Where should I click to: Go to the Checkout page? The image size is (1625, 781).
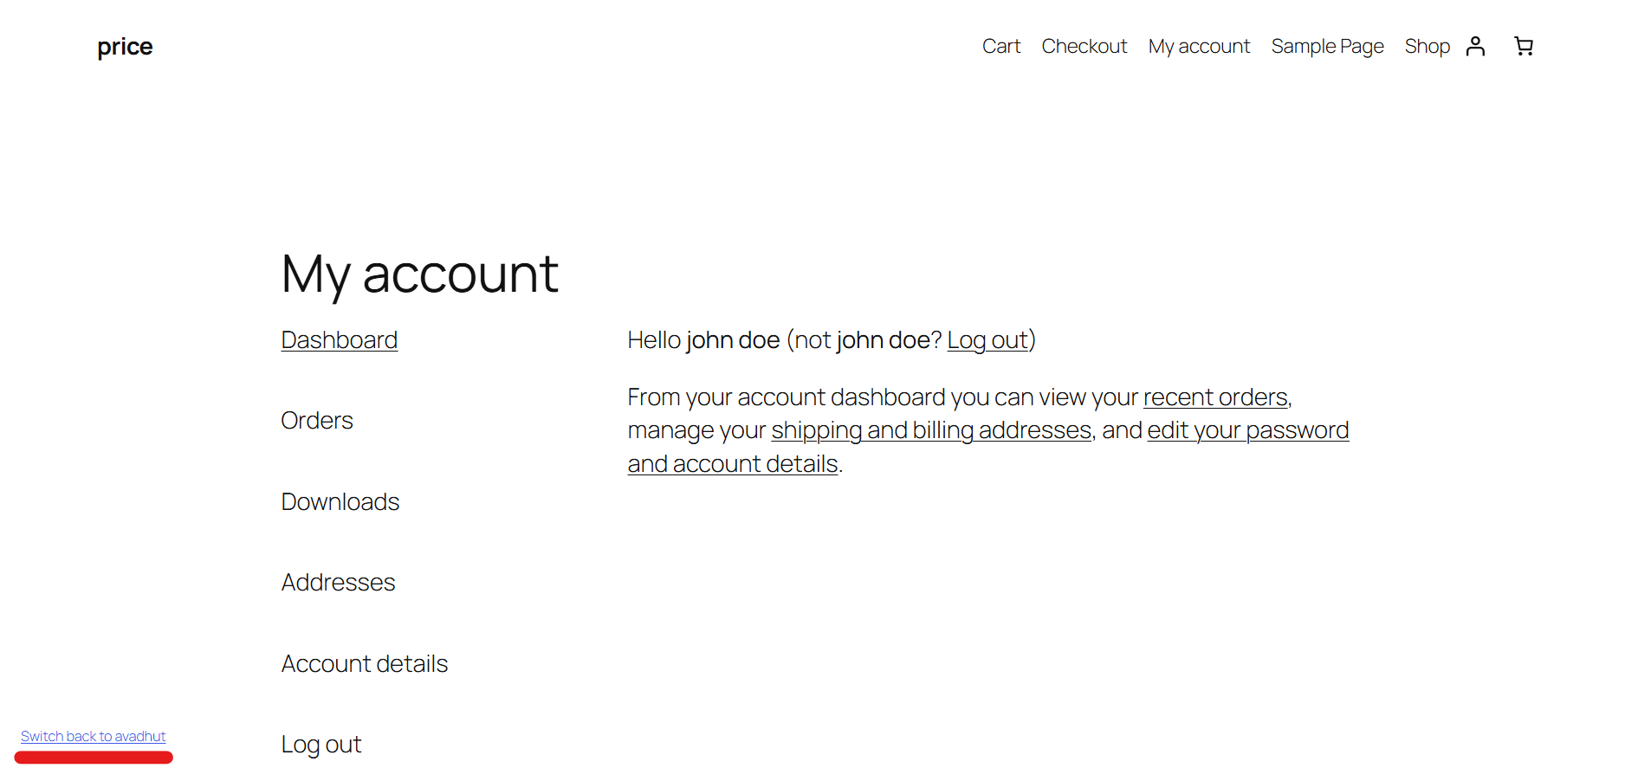(1084, 46)
